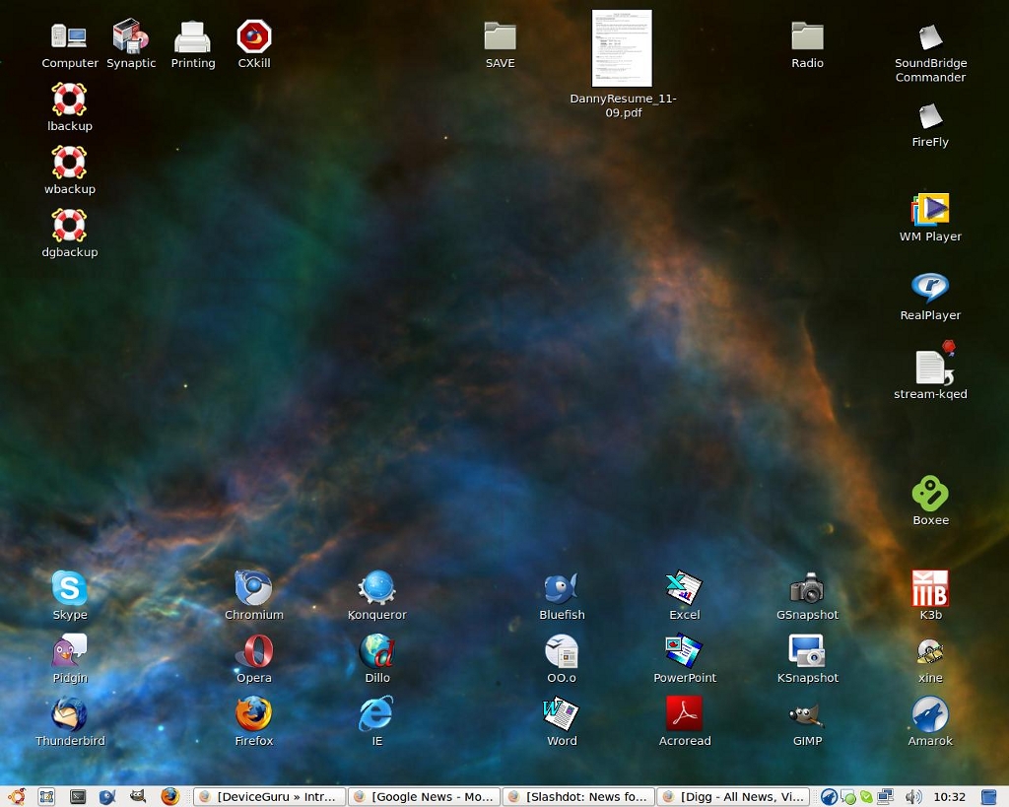Select the lbackup lifesaver icon
The height and width of the screenshot is (807, 1009).
70,100
